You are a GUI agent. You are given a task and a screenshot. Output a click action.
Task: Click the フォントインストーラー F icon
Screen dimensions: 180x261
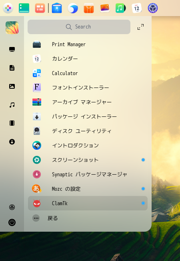click(x=37, y=88)
